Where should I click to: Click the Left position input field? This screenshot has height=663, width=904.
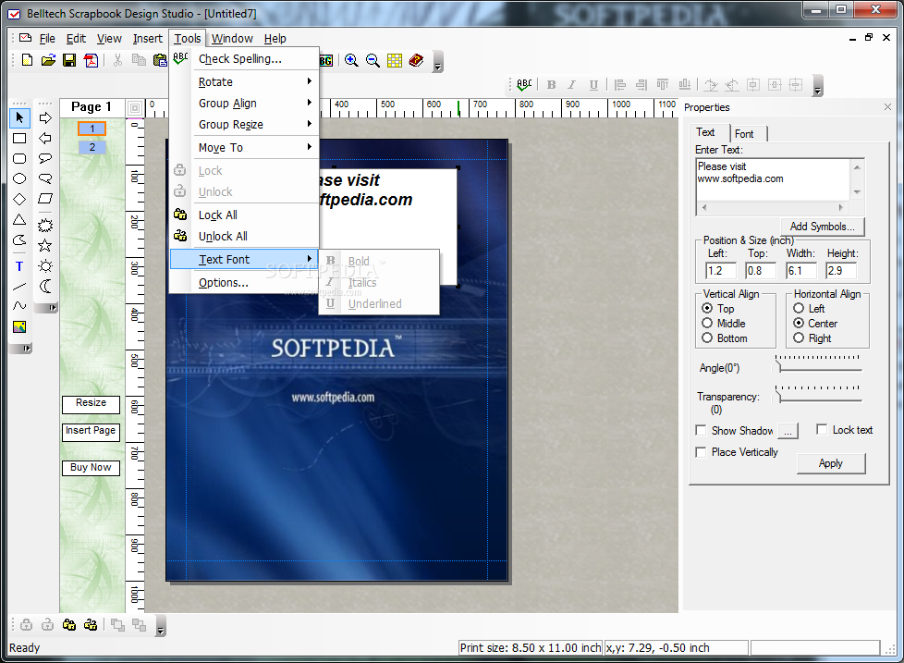click(x=721, y=270)
